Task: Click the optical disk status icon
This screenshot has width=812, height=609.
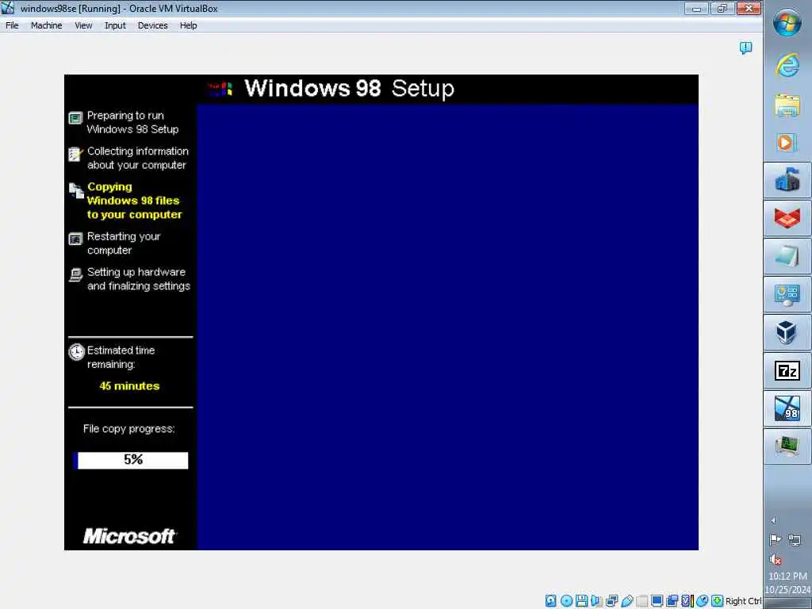Action: coord(566,601)
